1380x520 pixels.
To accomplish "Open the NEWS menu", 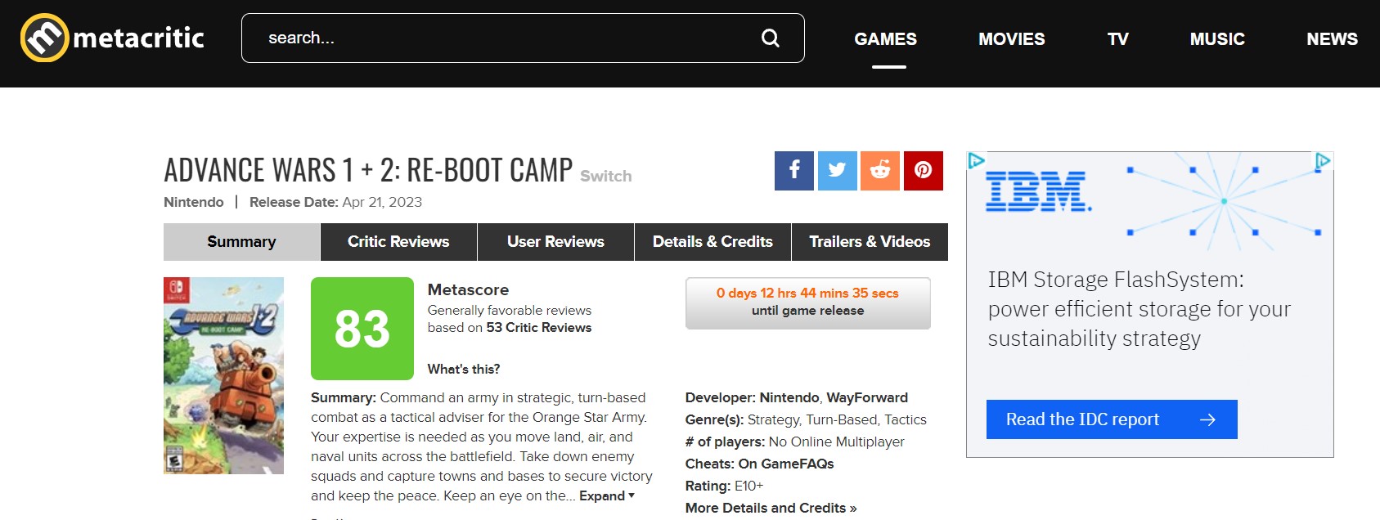I will click(1332, 39).
